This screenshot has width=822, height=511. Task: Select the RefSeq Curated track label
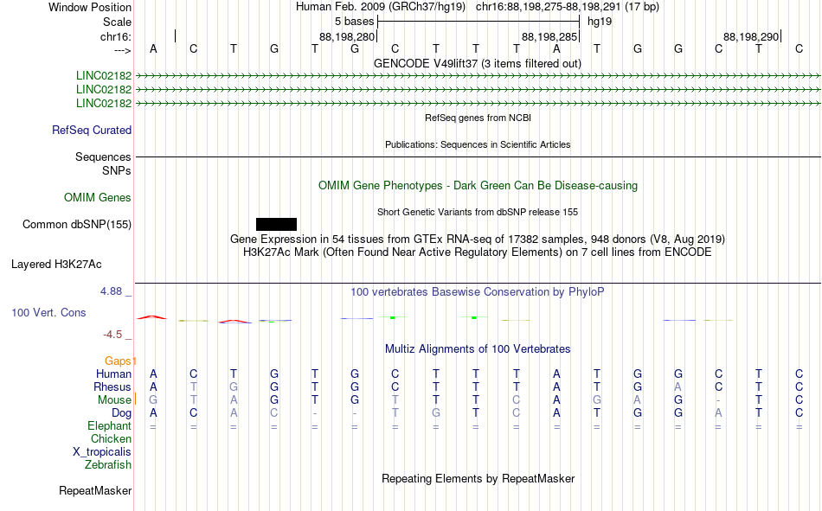[x=92, y=130]
